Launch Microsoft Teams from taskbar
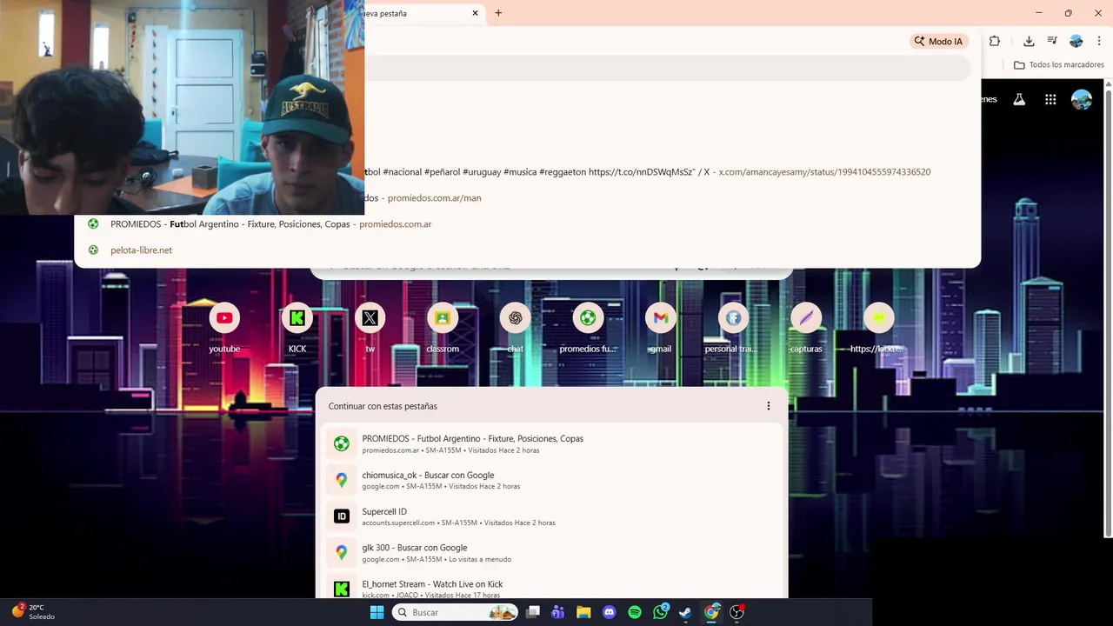Image resolution: width=1113 pixels, height=626 pixels. click(558, 612)
